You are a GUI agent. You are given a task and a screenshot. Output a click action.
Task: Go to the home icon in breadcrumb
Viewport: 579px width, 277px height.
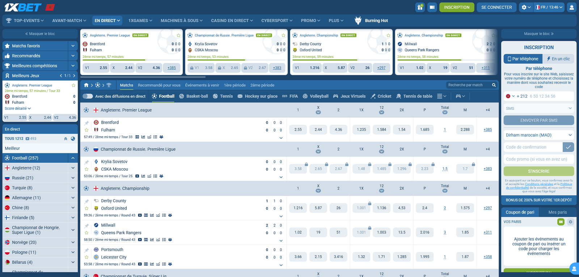[x=86, y=85]
